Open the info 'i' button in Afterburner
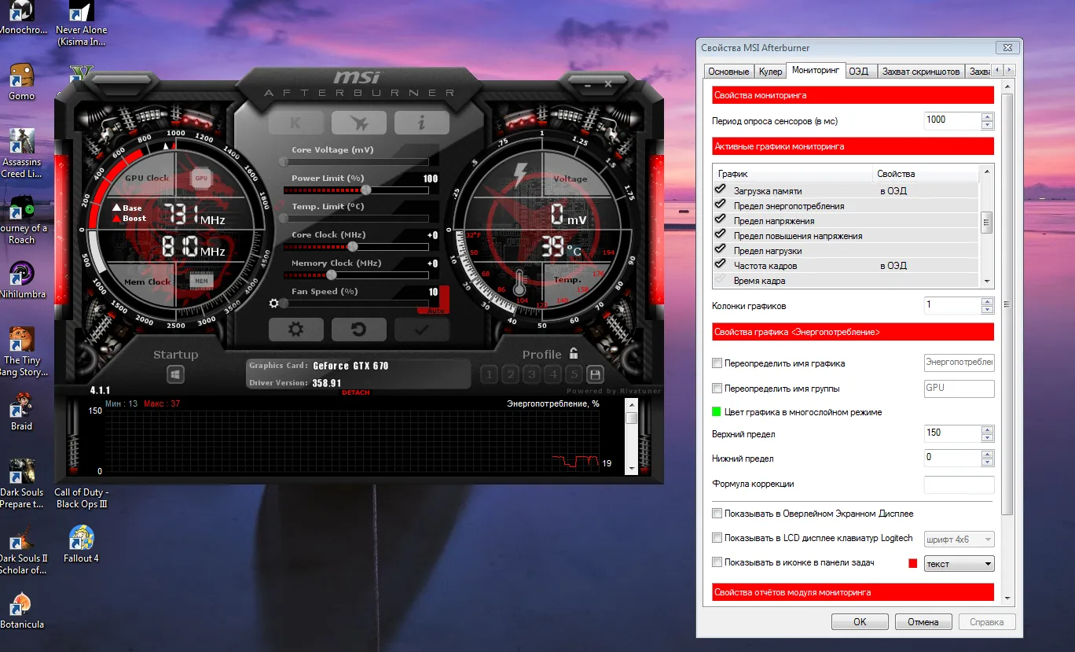 tap(421, 123)
